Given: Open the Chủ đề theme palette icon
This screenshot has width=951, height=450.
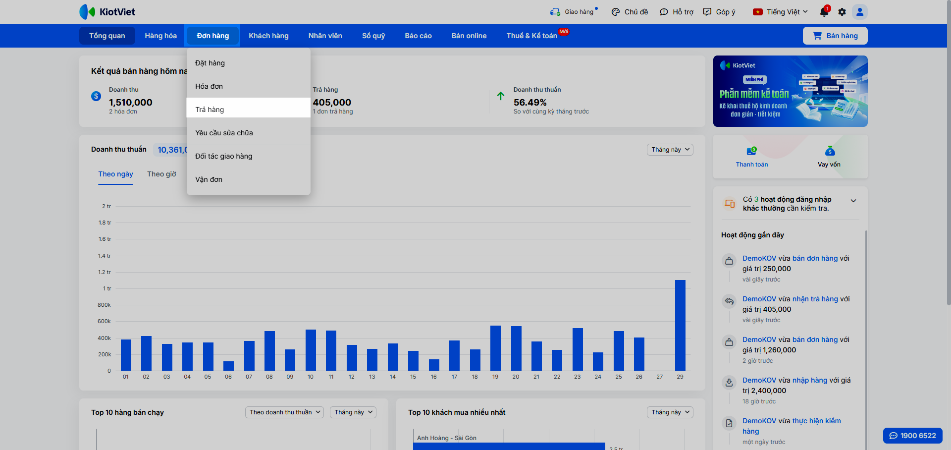Looking at the screenshot, I should (616, 12).
